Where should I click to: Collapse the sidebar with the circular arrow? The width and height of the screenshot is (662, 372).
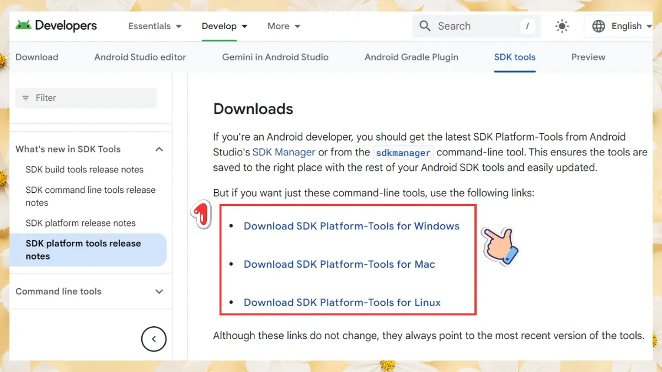(153, 339)
